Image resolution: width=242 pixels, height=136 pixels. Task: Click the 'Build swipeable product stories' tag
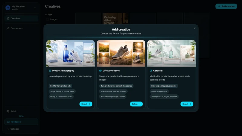coord(164,86)
